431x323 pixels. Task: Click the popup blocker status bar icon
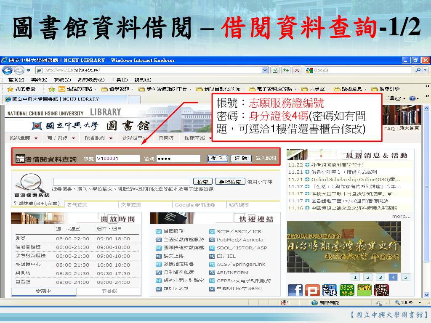pyautogui.click(x=284, y=303)
